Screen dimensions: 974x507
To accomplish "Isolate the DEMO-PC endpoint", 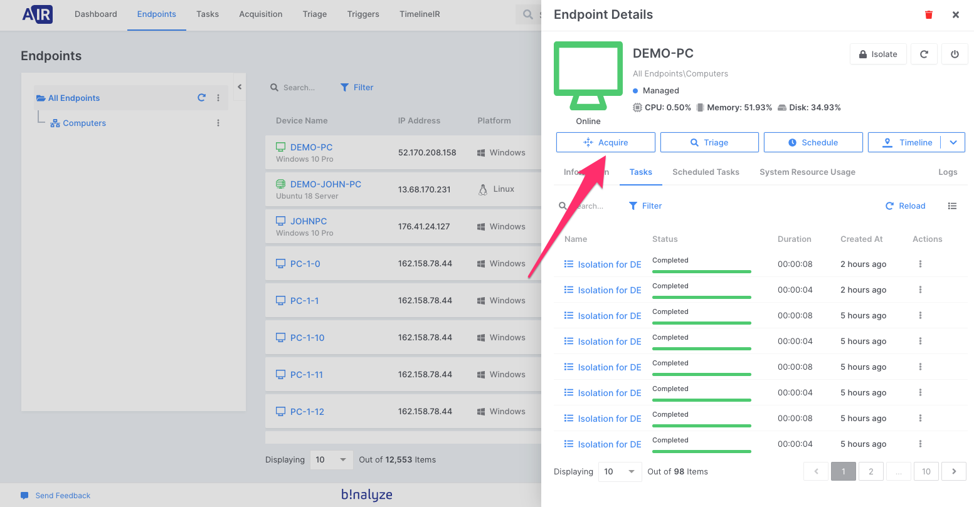I will (878, 55).
